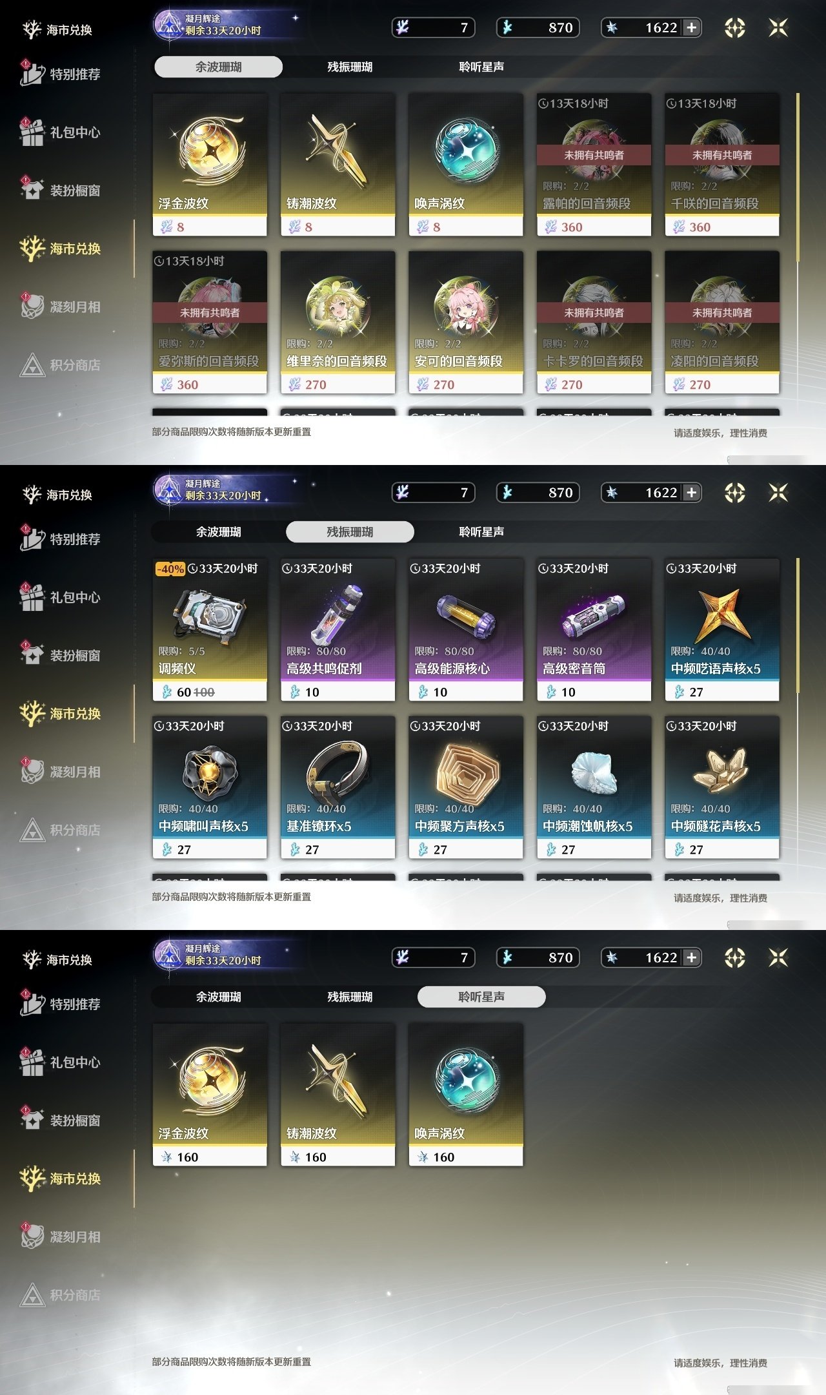Open 安可的回音频段 character card
The height and width of the screenshot is (1395, 826).
(466, 322)
